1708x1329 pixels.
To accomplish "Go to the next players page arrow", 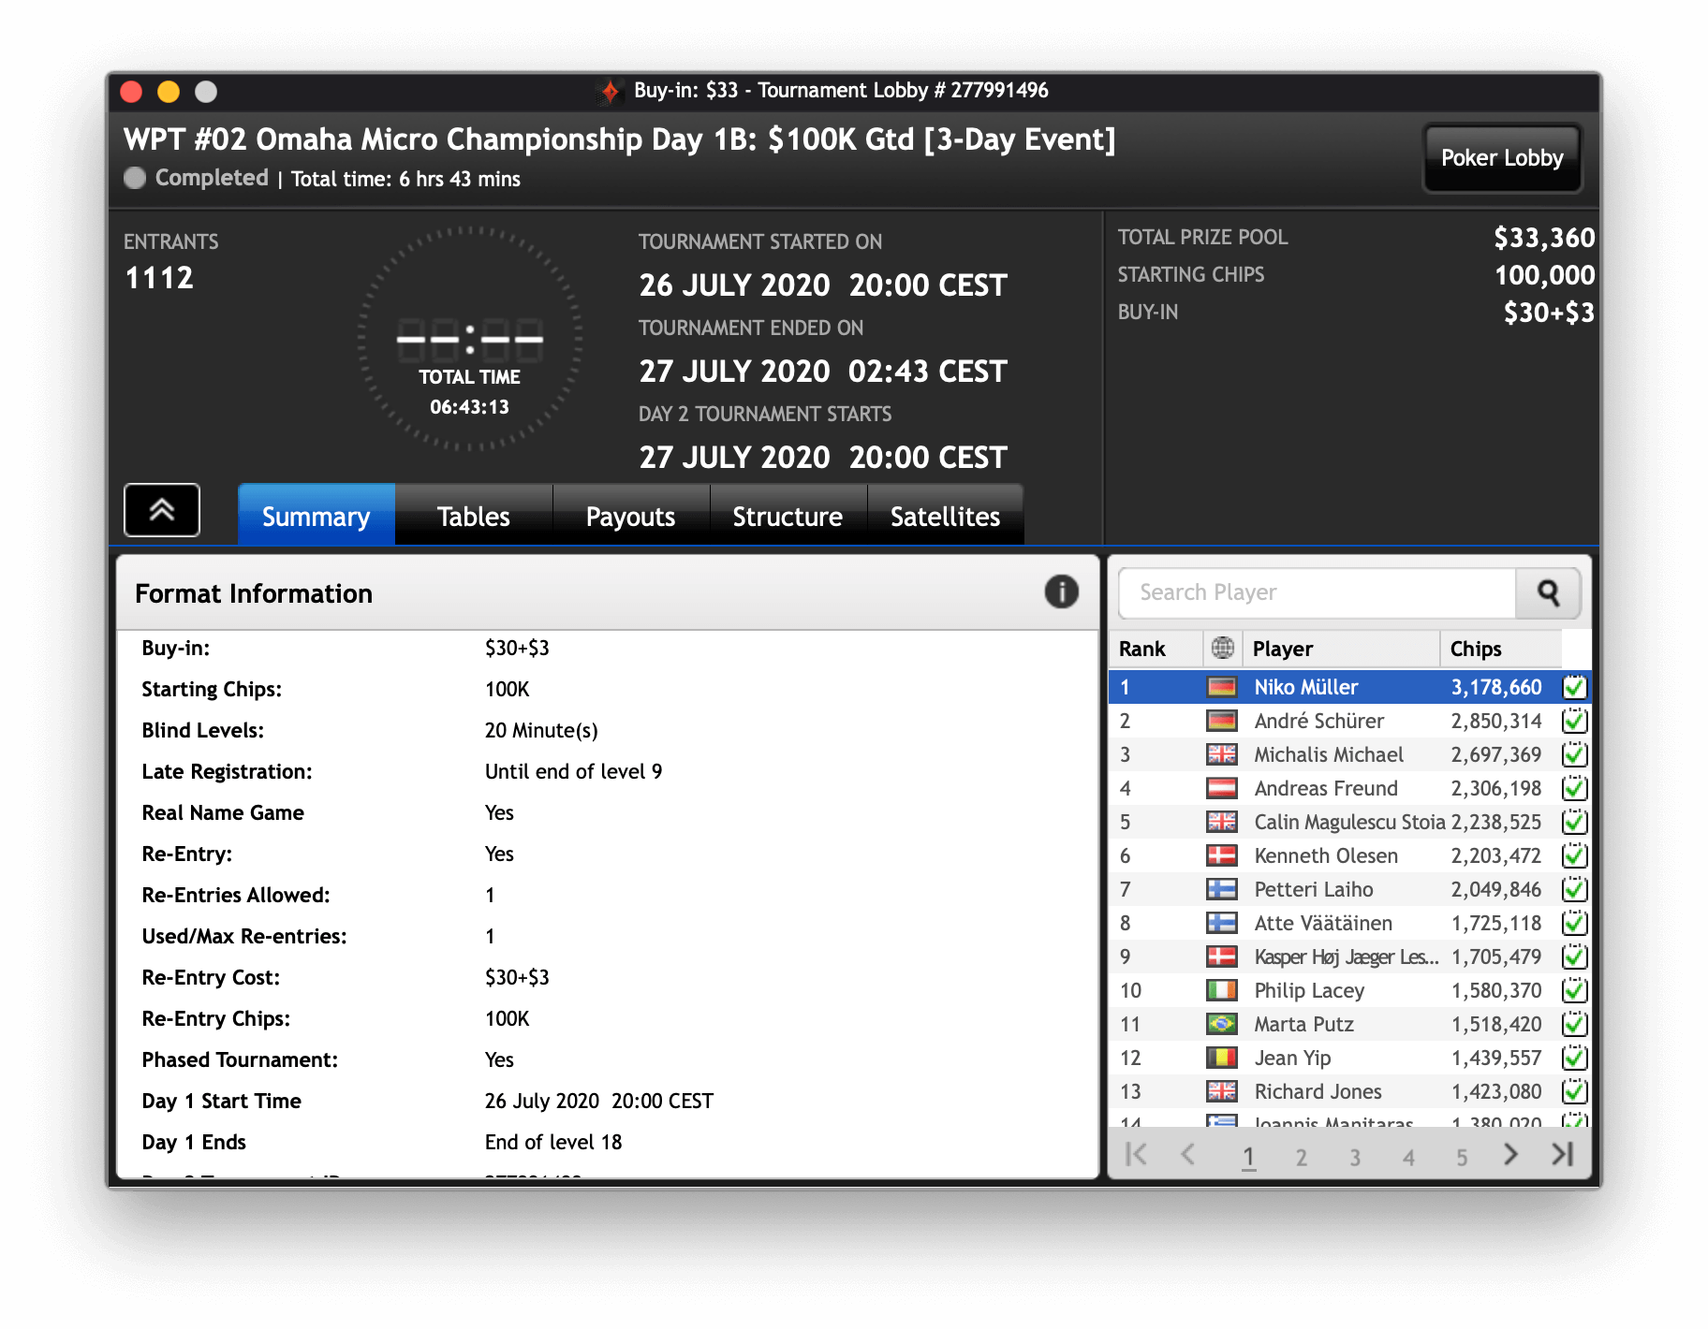I will point(1509,1155).
